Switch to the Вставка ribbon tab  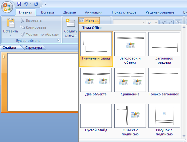[47, 12]
